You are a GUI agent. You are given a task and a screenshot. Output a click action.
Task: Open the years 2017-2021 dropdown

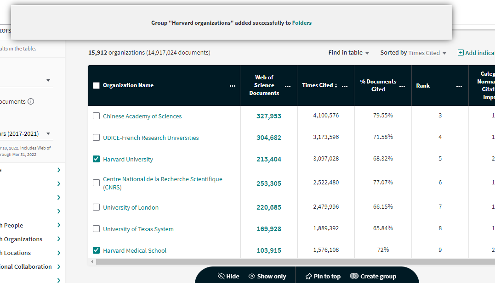[x=27, y=134]
